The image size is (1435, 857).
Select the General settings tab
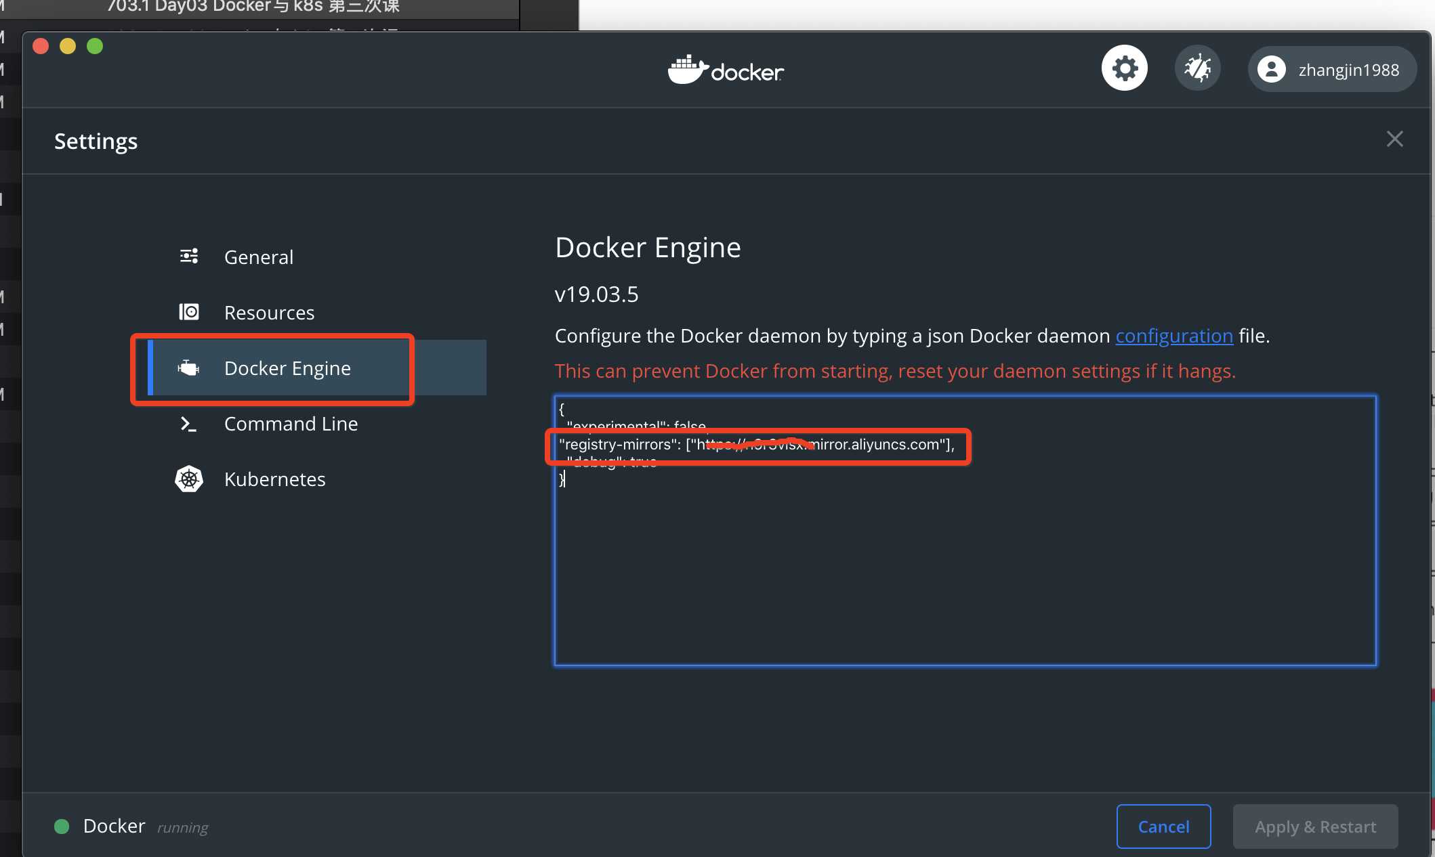317,257
